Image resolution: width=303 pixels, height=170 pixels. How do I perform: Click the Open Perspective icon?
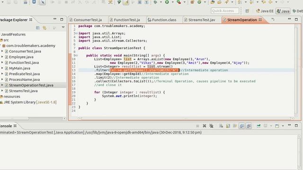(247, 11)
